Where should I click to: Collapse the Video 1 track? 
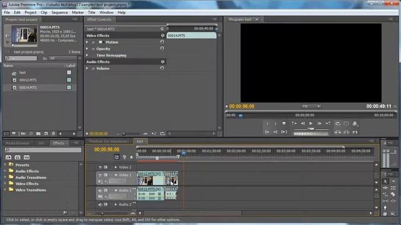pyautogui.click(x=115, y=175)
